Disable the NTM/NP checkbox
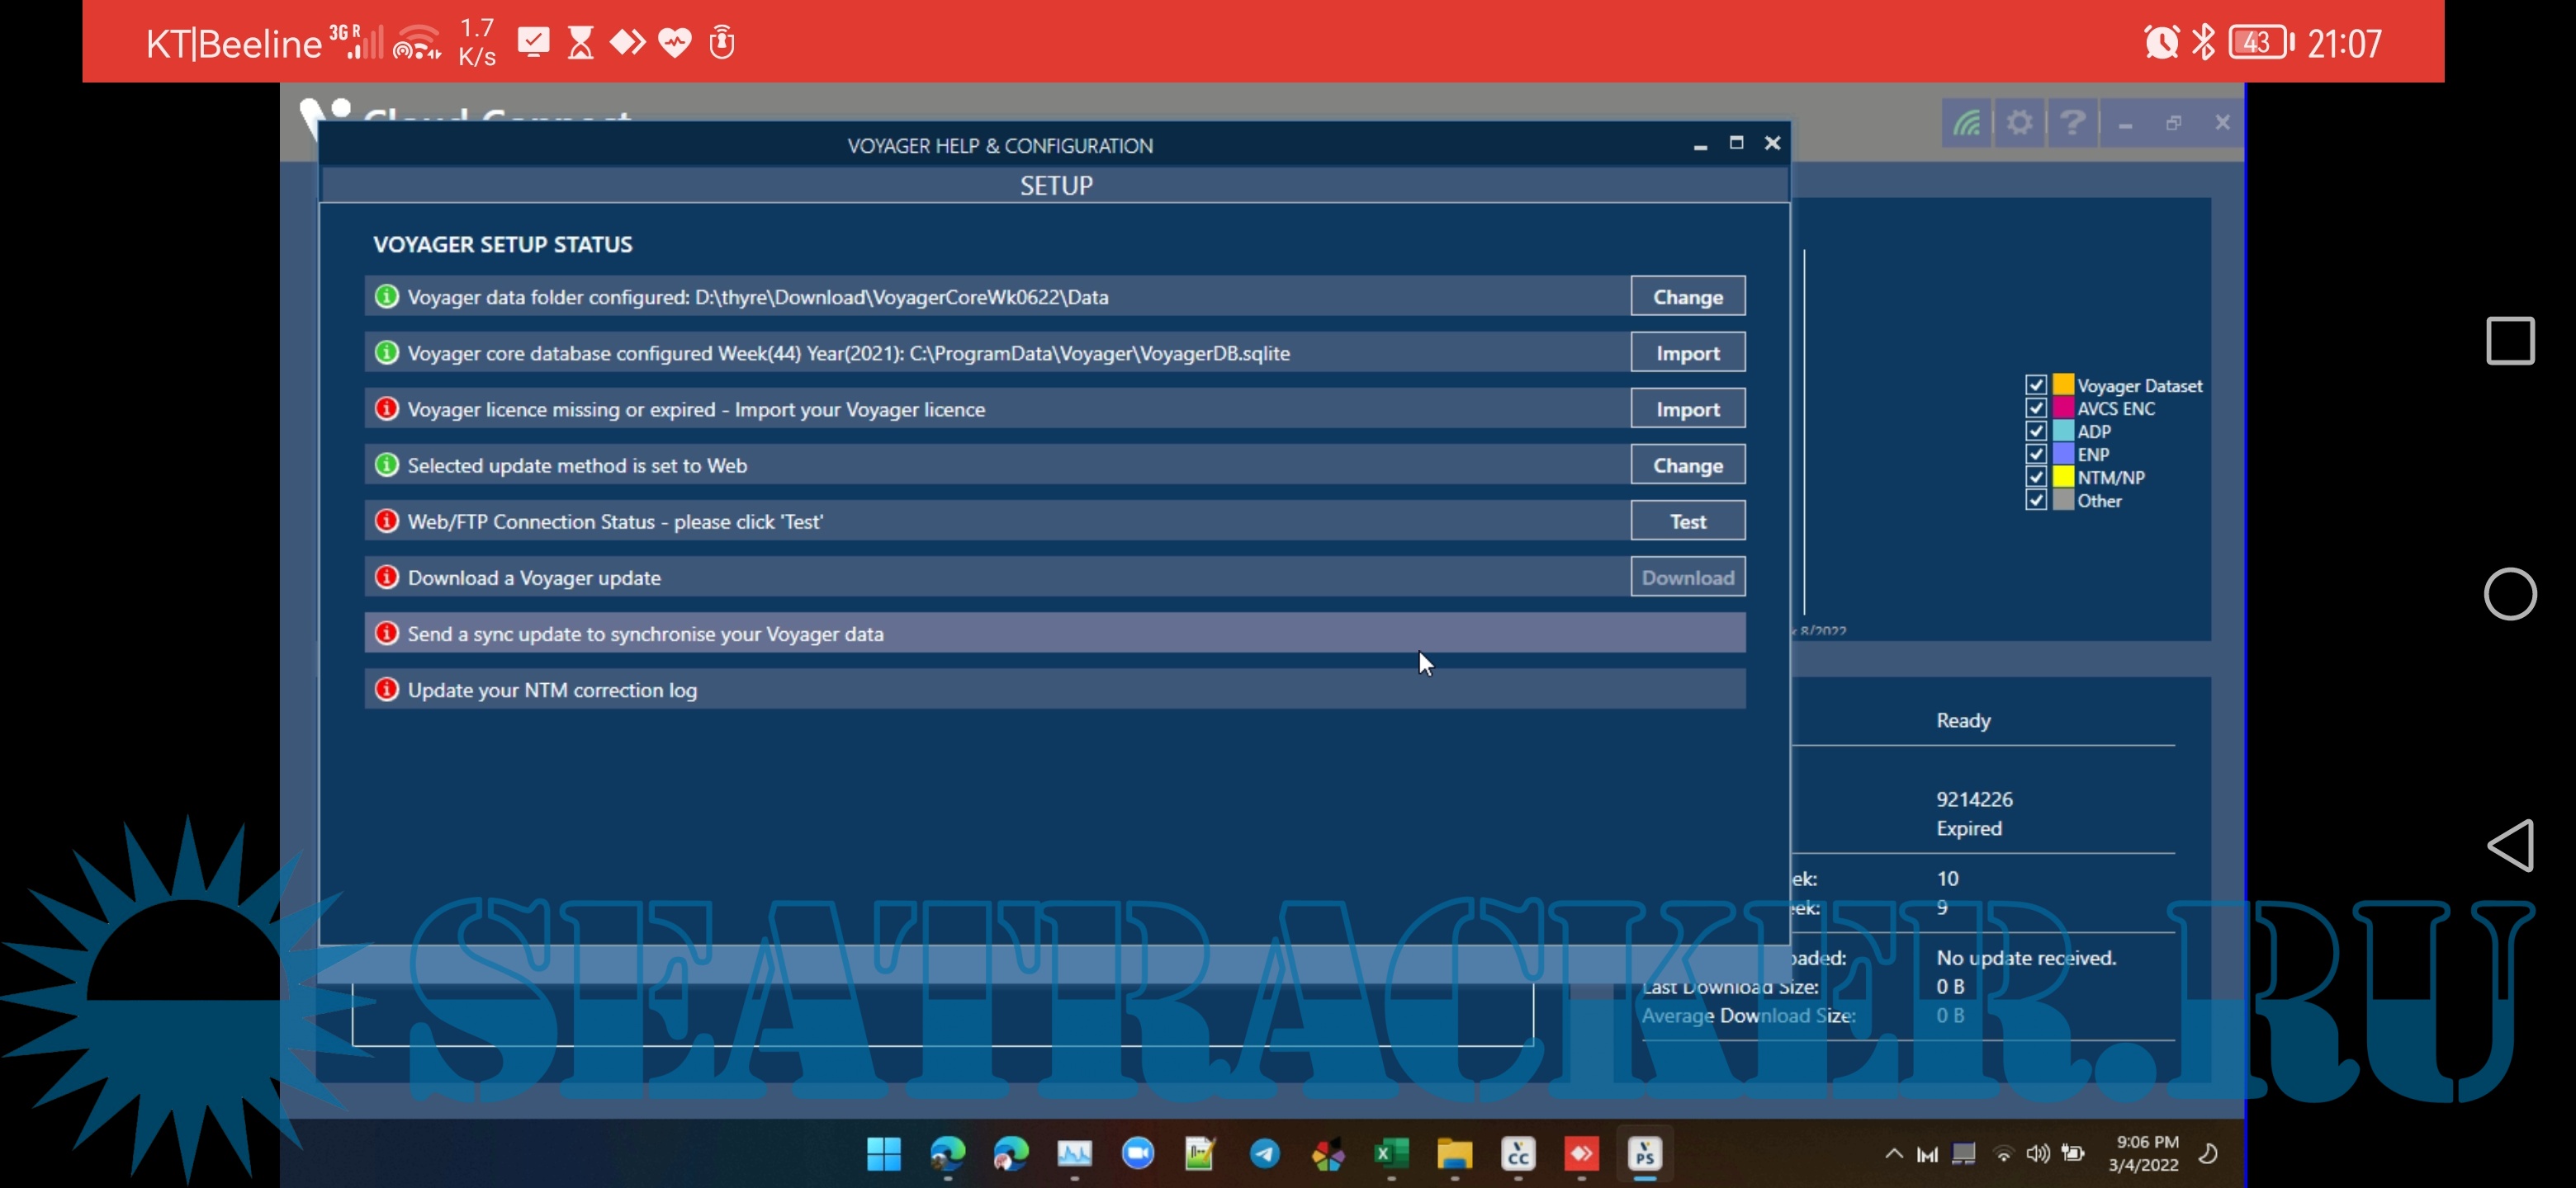This screenshot has height=1188, width=2576. pyautogui.click(x=2035, y=477)
